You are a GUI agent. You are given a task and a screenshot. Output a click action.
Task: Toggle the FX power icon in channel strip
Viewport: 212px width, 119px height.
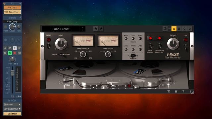pos(4,4)
